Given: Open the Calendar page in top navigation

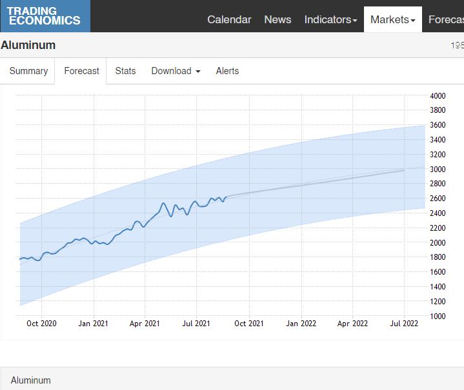Looking at the screenshot, I should 229,19.
